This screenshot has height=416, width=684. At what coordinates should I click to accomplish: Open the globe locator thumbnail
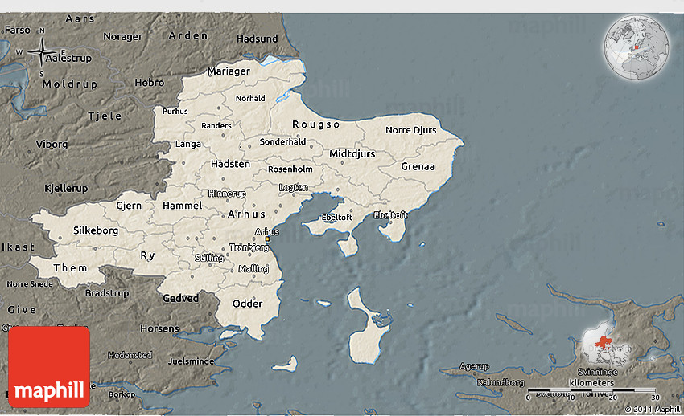point(638,47)
